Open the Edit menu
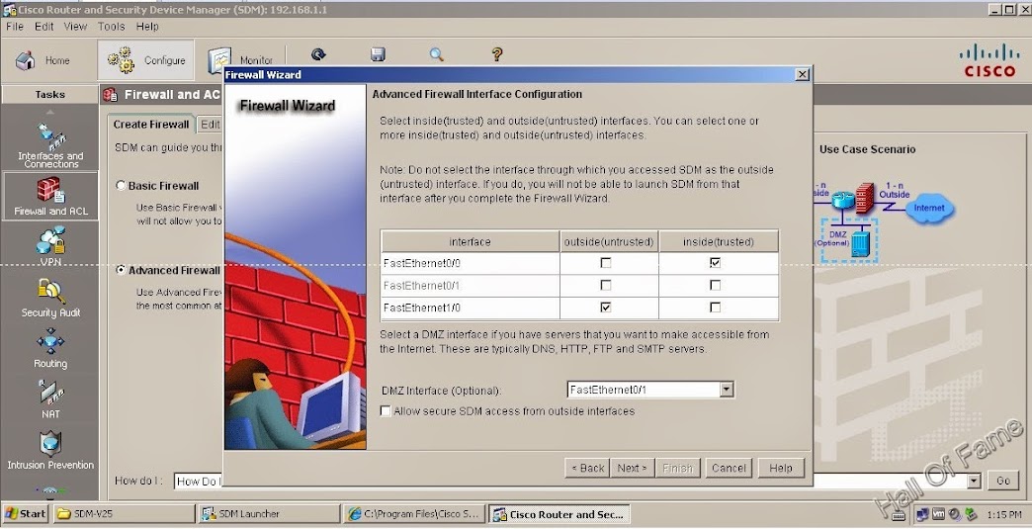The height and width of the screenshot is (529, 1032). coord(44,27)
